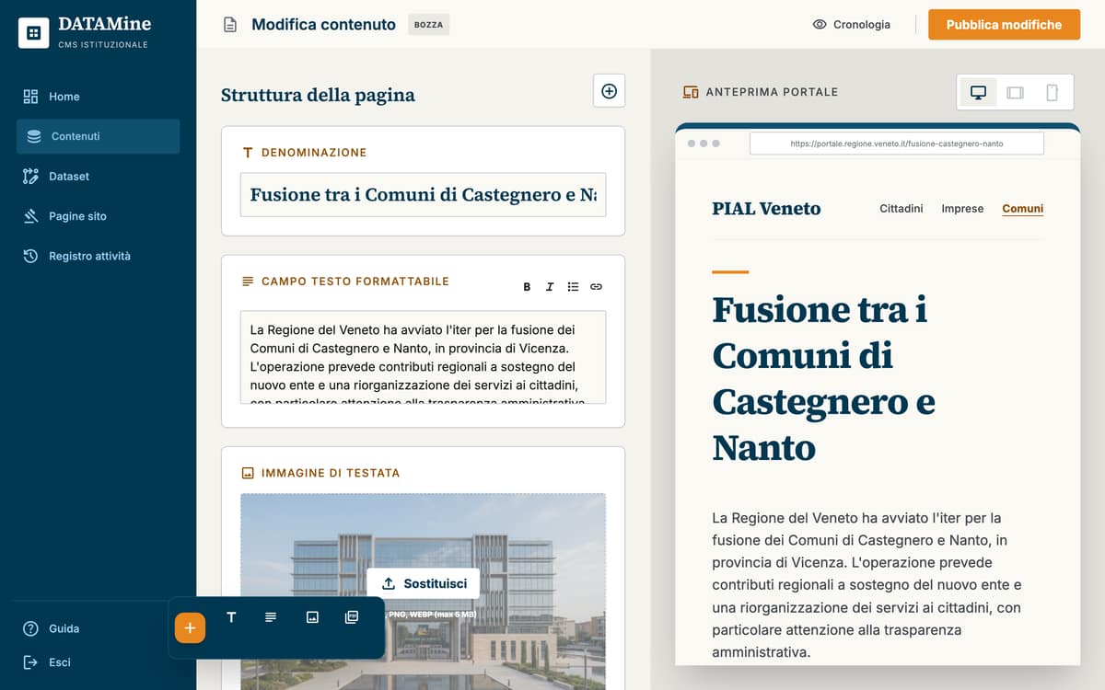This screenshot has height=690, width=1105.
Task: Click the BOZZA status badge
Action: (428, 25)
